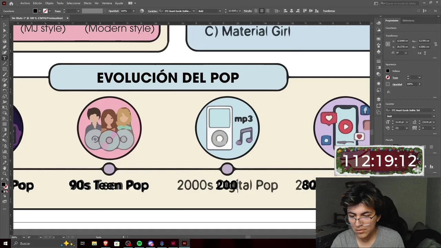This screenshot has width=441, height=248.
Task: Expand Opacidad flyout arrow in panel
Action: pyautogui.click(x=419, y=84)
